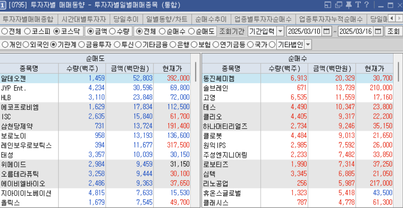This screenshot has height=208, width=403.
Task: Select the 기관계 investor radio button
Action: tap(54, 45)
